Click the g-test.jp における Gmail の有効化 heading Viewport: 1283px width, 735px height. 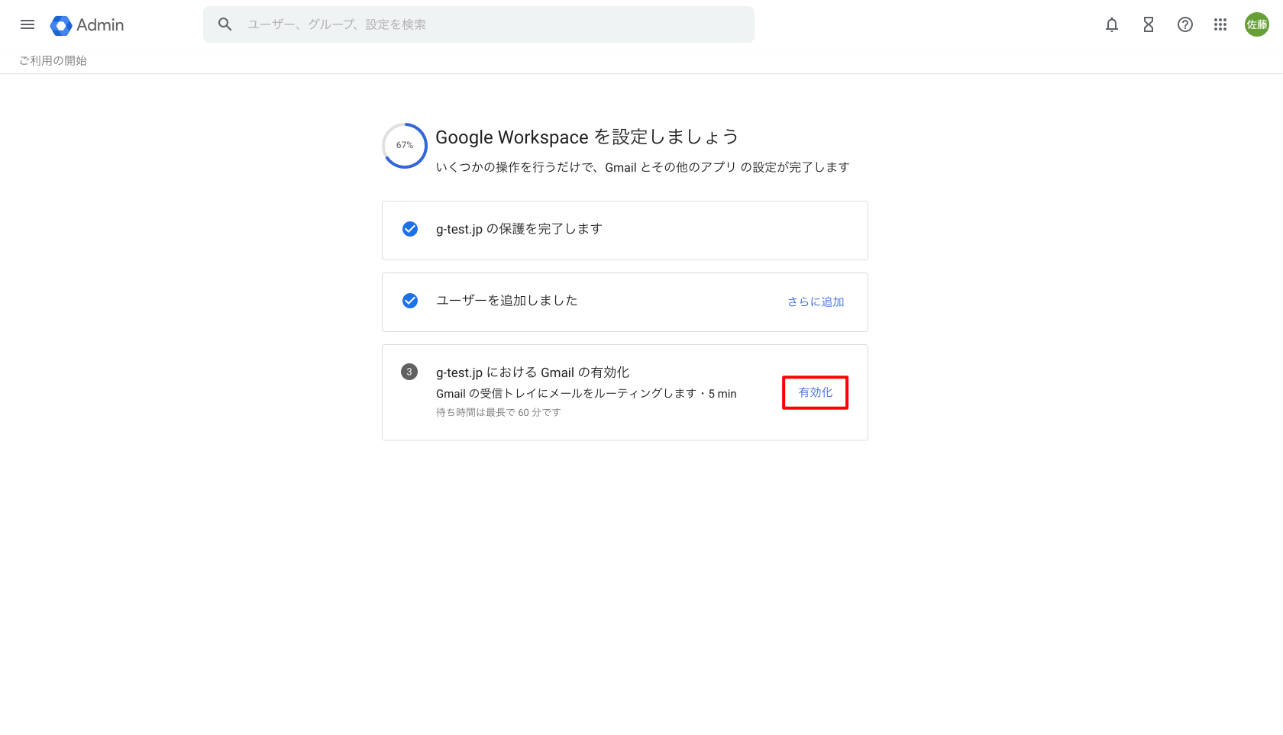(x=532, y=372)
